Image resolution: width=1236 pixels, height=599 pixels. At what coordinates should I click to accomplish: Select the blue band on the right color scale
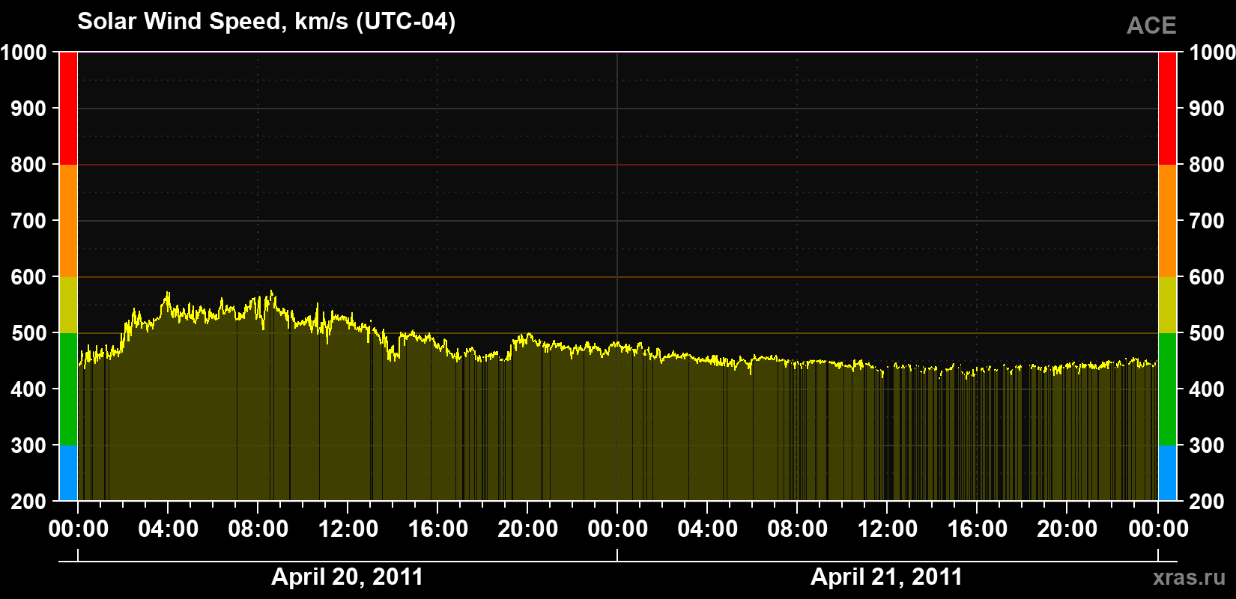pos(1168,473)
